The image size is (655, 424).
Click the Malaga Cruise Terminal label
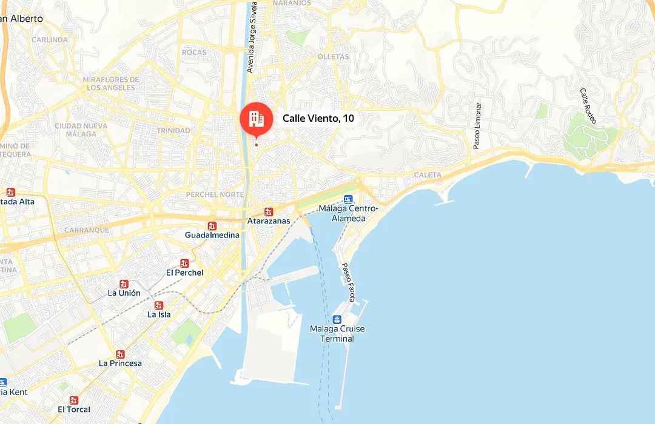pyautogui.click(x=337, y=334)
